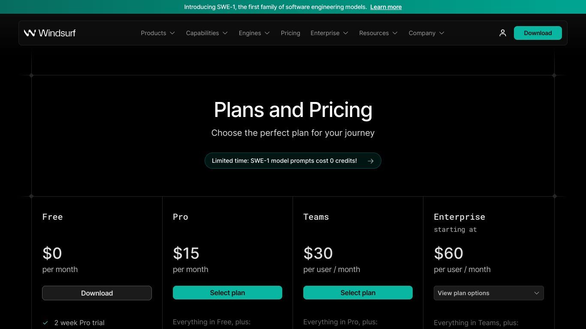Open the Pricing page link

pyautogui.click(x=290, y=33)
